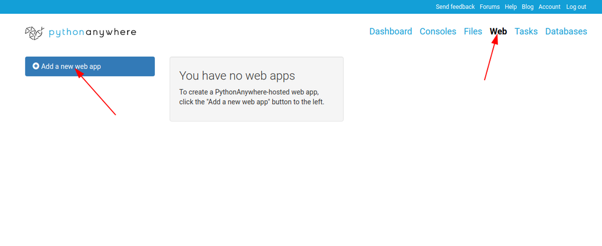The height and width of the screenshot is (246, 602).
Task: Click the PythonAnywhere snake logo icon
Action: point(34,33)
